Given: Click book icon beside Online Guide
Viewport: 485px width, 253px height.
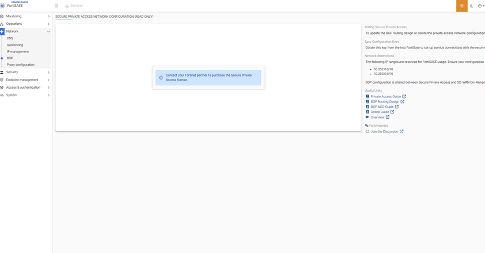Looking at the screenshot, I should point(367,112).
